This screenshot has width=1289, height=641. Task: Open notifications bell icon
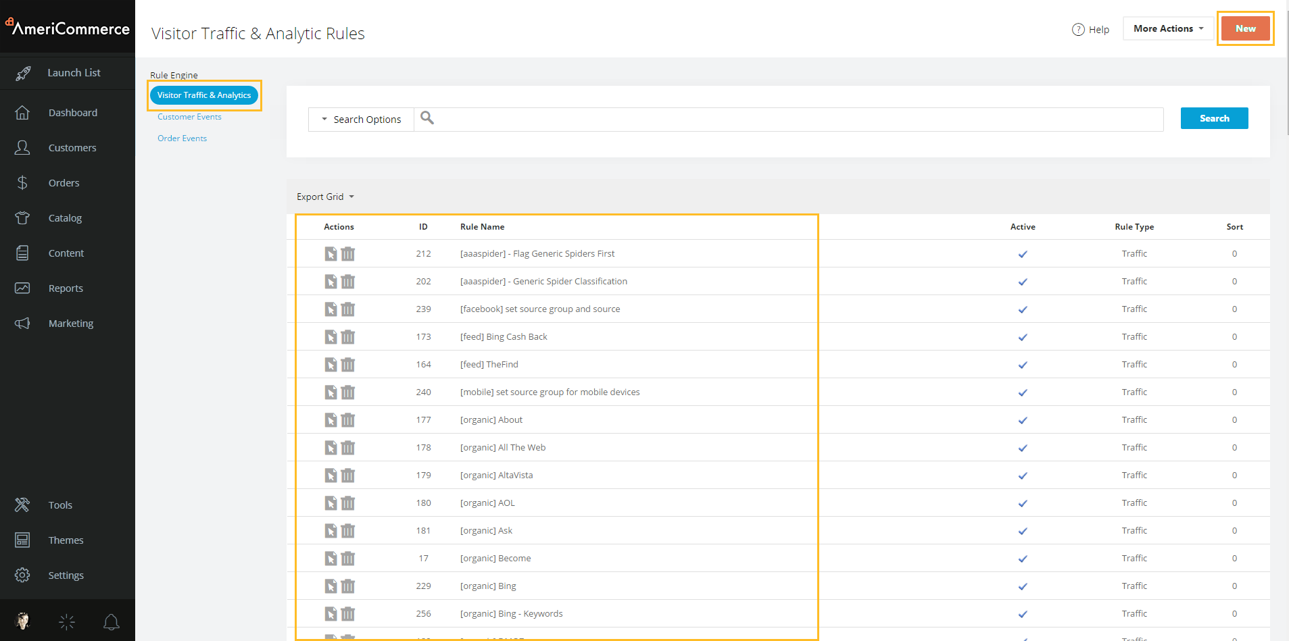[x=112, y=621]
